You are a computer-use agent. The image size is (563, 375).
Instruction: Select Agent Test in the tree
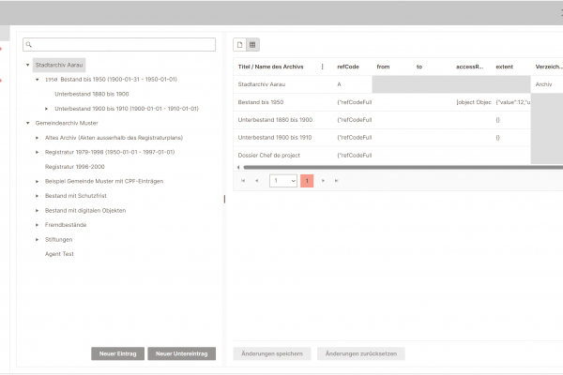59,254
